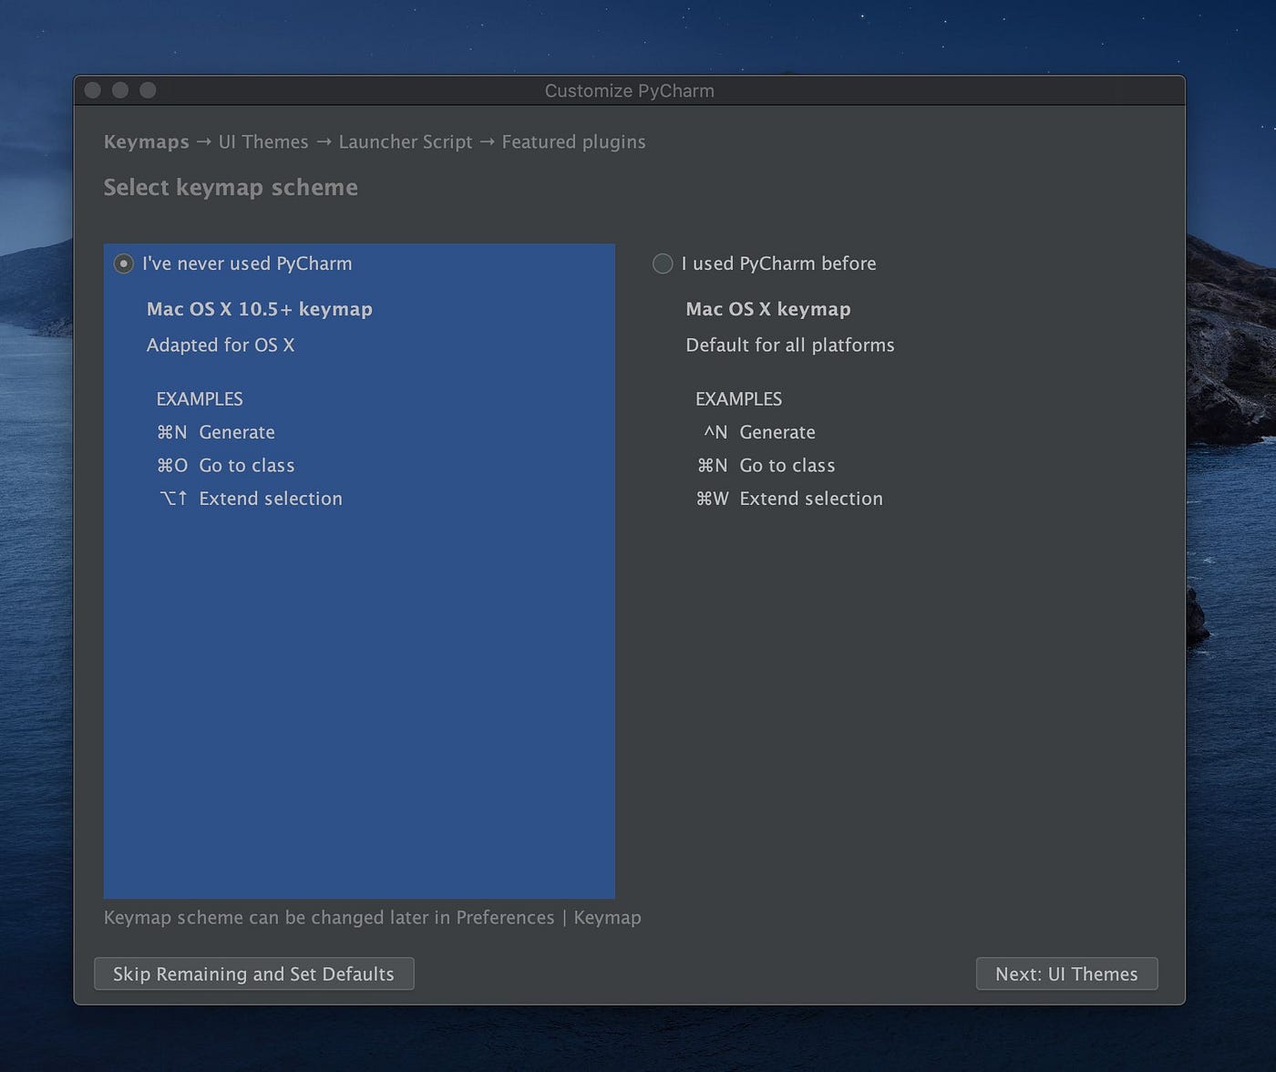Click the Keymap preferences hint at bottom
Viewport: 1276px width, 1072px height.
click(x=373, y=918)
